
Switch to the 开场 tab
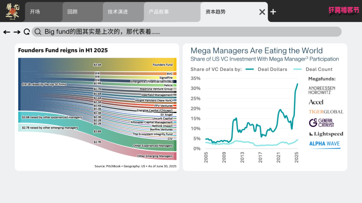pos(44,12)
